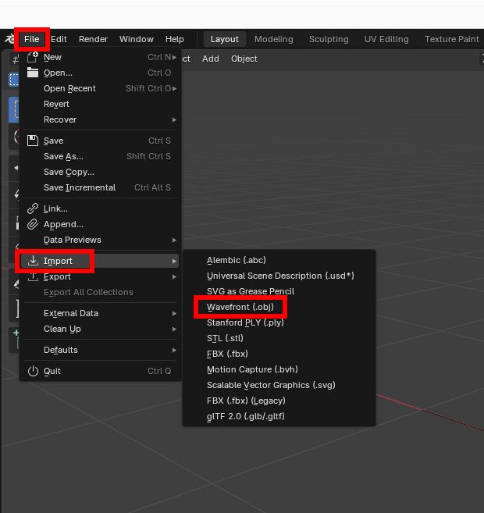Click the folder icon beside Open

coord(33,73)
